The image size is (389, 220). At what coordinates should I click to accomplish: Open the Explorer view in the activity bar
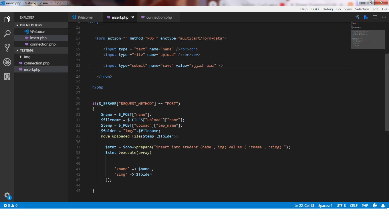pos(7,19)
